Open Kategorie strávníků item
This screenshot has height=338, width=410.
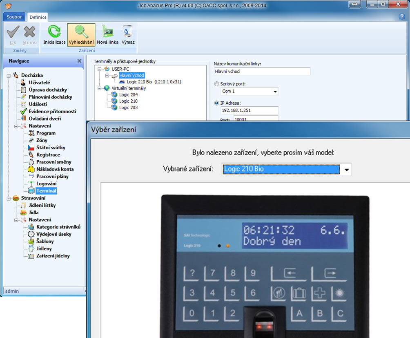tap(58, 227)
